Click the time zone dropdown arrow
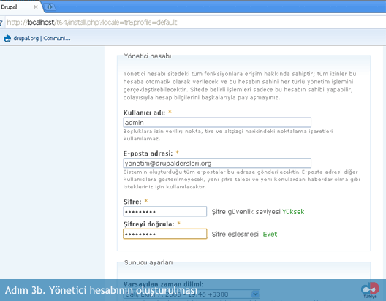 pos(256,294)
